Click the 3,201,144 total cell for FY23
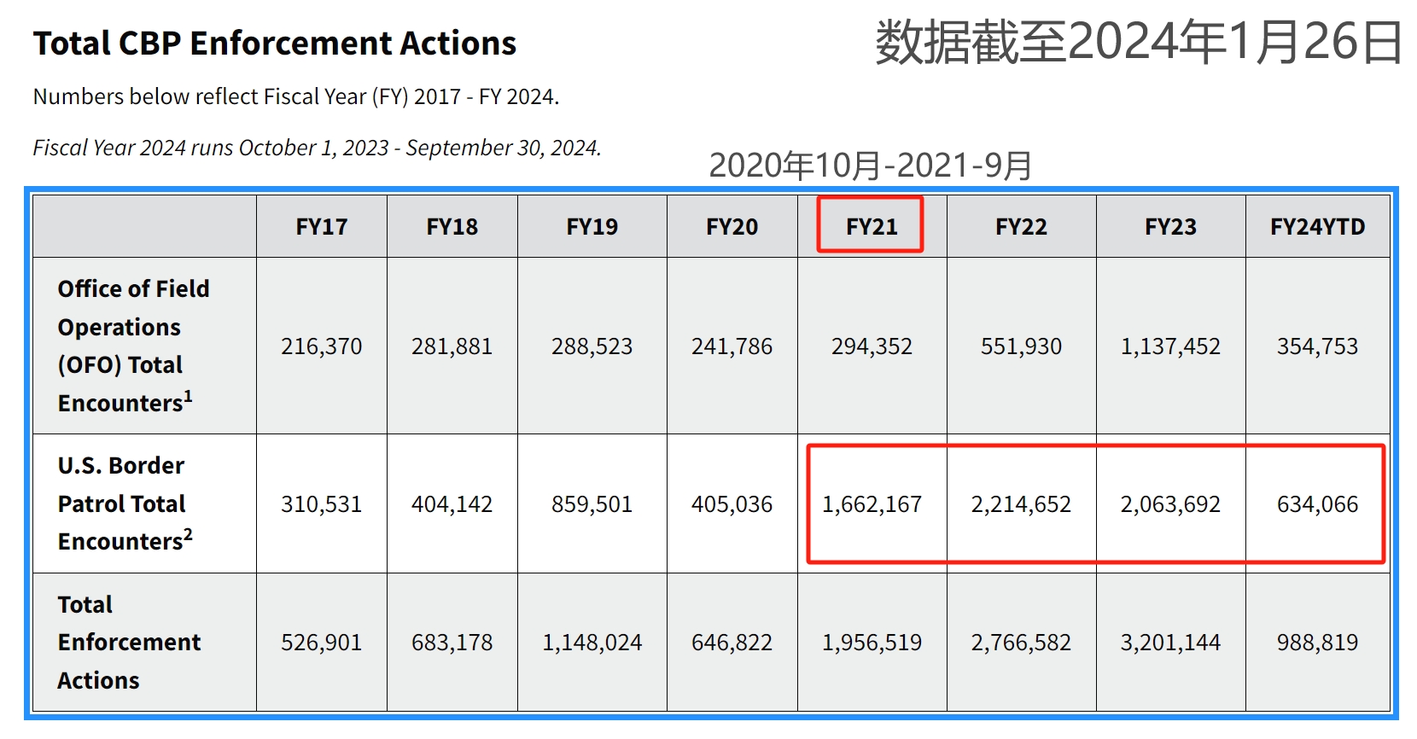 [1170, 643]
